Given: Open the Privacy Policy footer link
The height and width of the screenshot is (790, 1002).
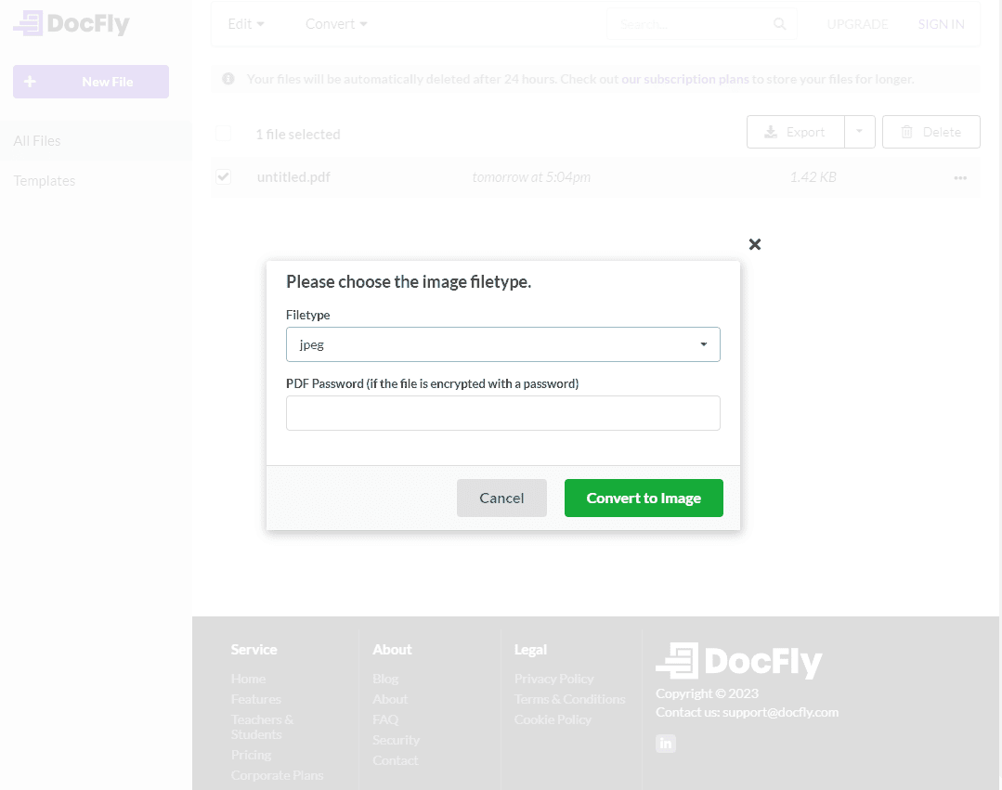Looking at the screenshot, I should (x=554, y=679).
